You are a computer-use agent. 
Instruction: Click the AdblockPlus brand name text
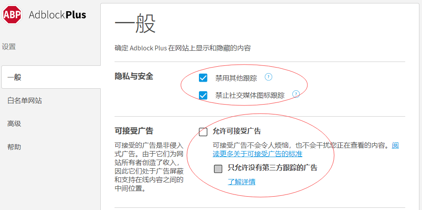pyautogui.click(x=57, y=15)
